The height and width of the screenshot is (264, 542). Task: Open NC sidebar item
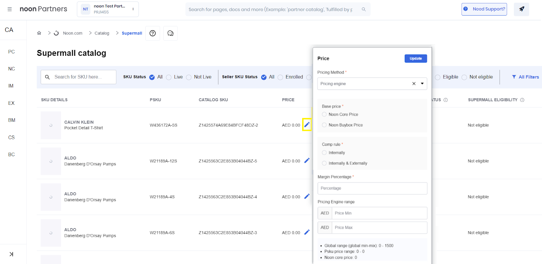[12, 69]
